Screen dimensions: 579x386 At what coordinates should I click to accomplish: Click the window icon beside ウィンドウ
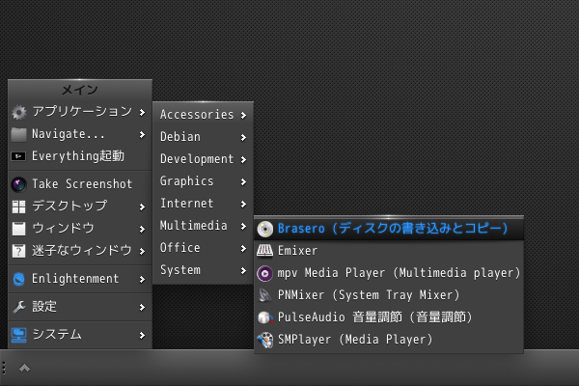pos(19,229)
